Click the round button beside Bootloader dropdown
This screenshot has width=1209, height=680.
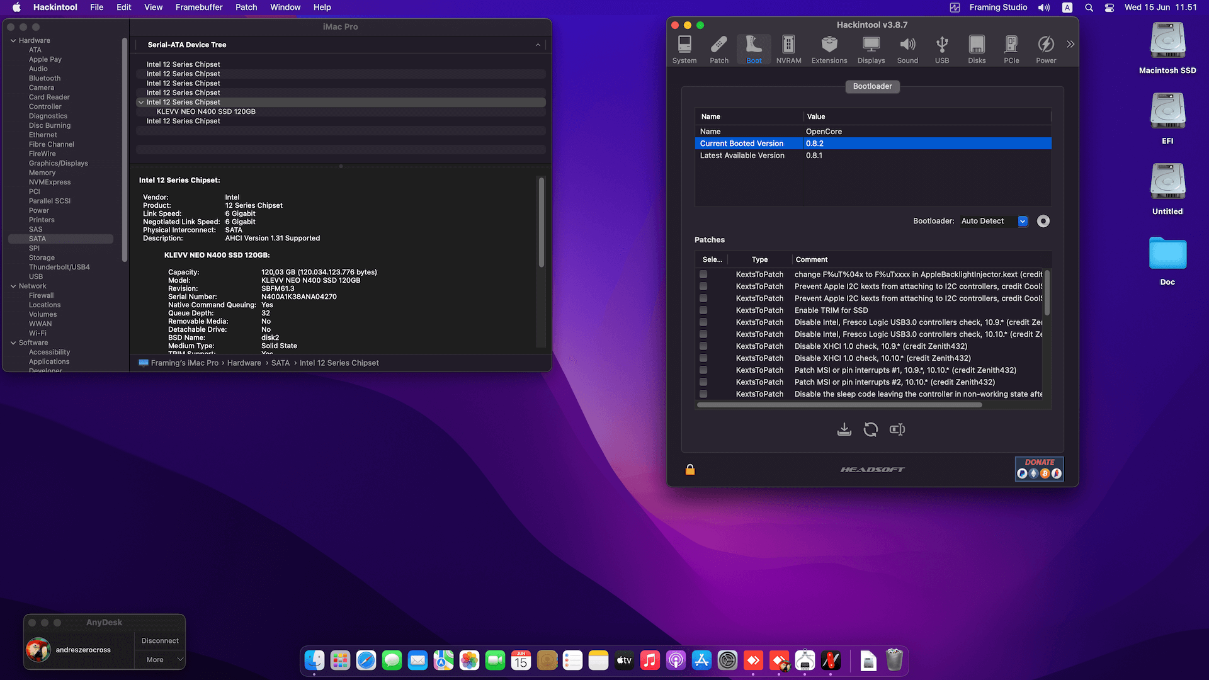pos(1043,221)
